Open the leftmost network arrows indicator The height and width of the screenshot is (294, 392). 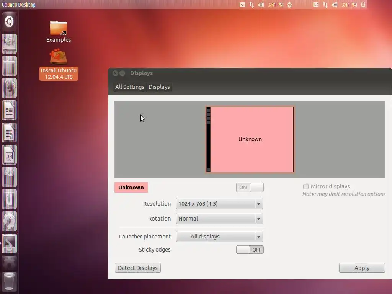[252, 5]
